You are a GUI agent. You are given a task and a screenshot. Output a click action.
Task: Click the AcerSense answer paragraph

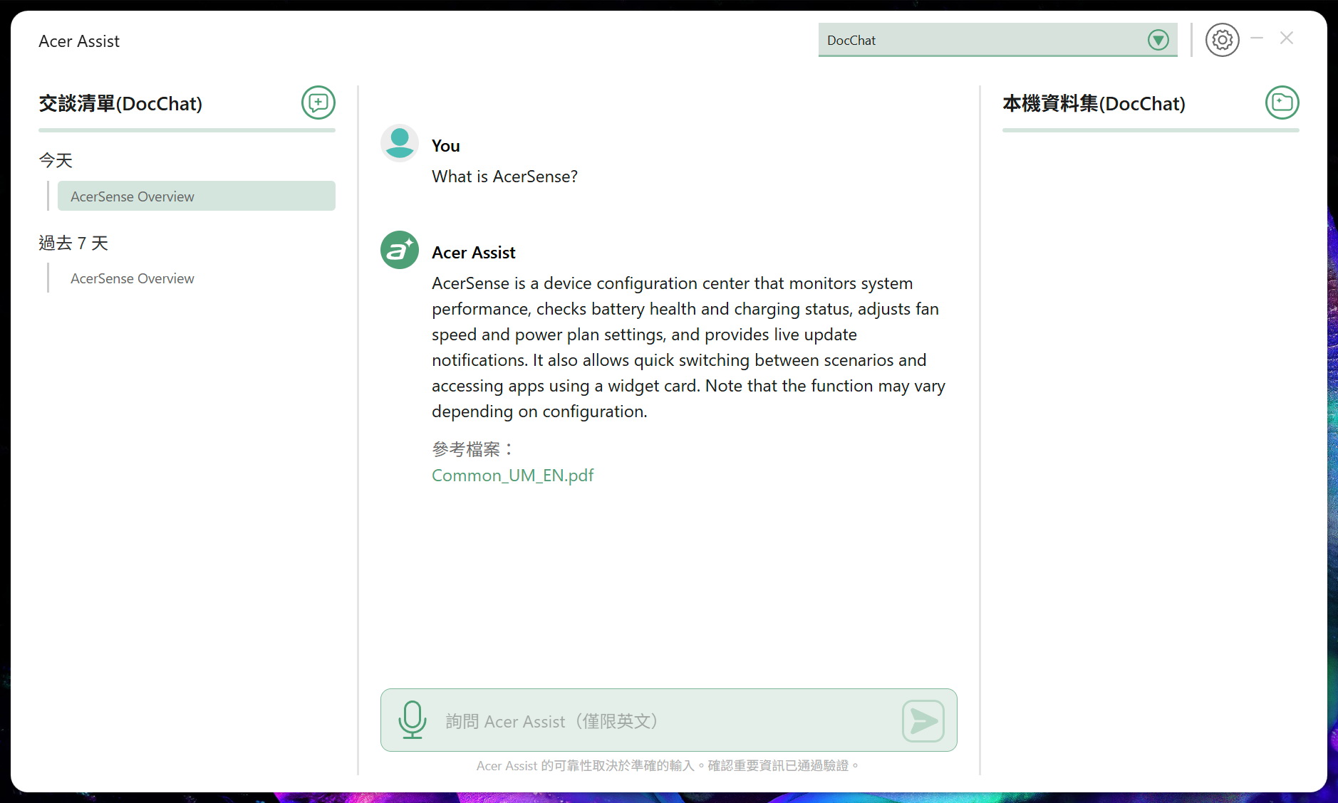(688, 347)
